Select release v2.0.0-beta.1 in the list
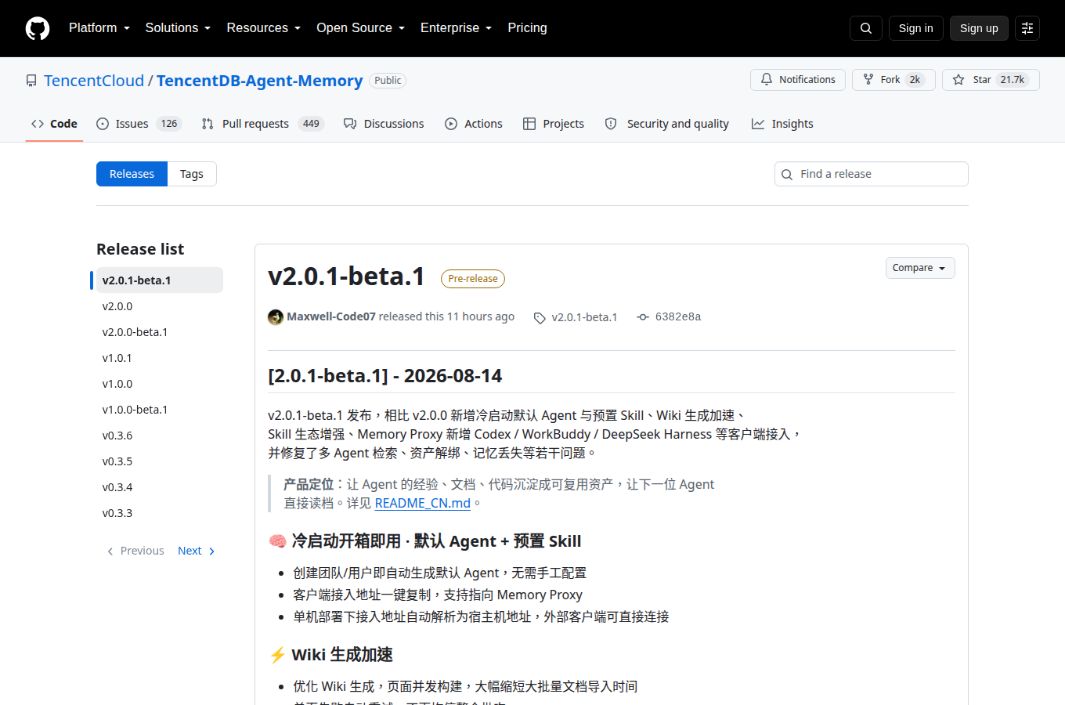The width and height of the screenshot is (1065, 705). (160, 332)
